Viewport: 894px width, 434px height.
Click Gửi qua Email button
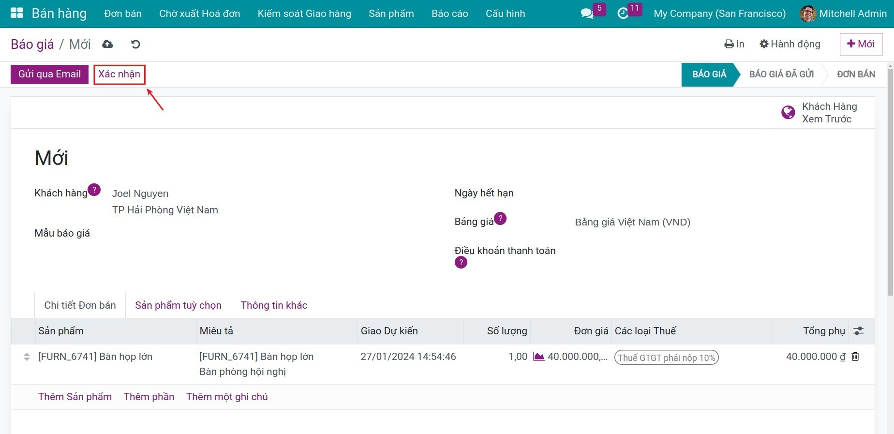click(x=49, y=75)
